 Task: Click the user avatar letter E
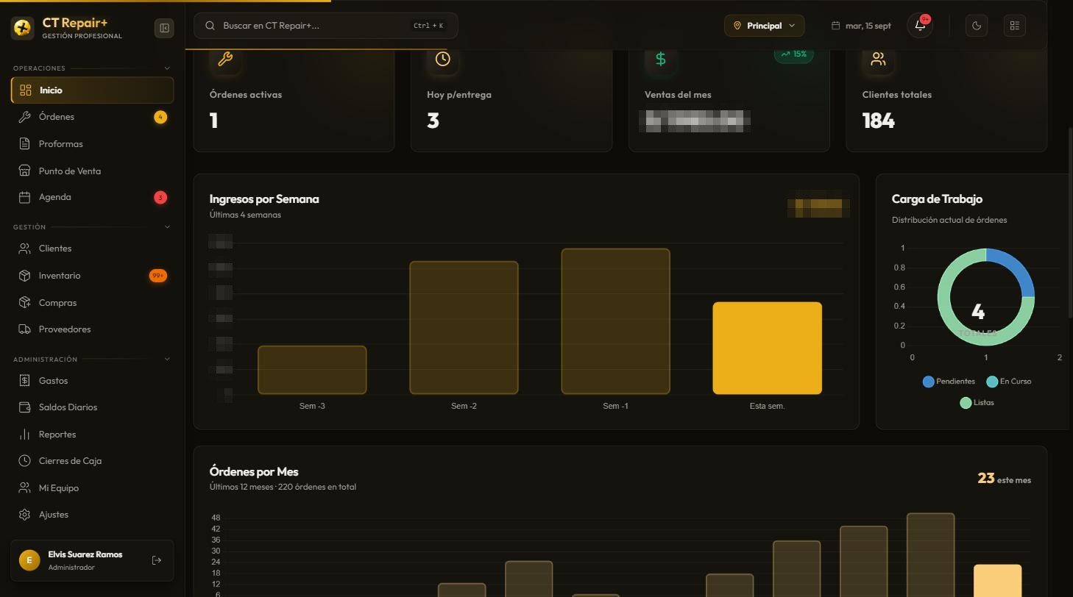29,560
